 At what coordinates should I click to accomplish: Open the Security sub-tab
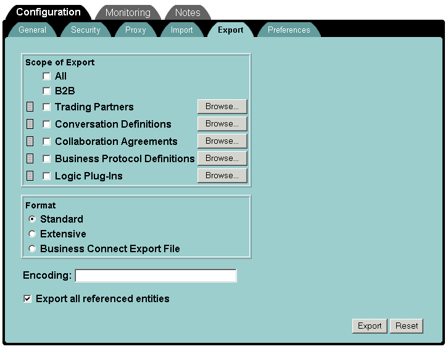85,30
